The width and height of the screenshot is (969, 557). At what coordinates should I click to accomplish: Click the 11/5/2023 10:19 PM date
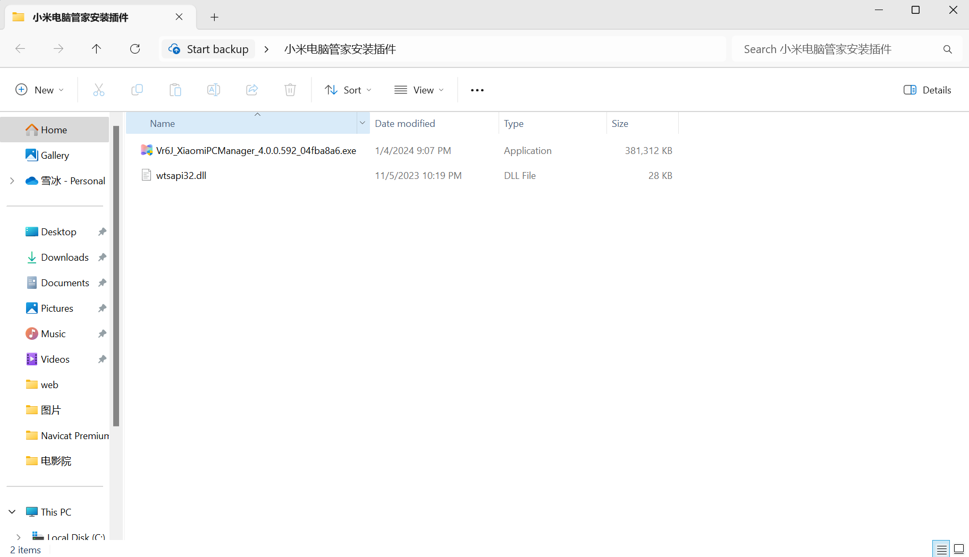click(418, 176)
